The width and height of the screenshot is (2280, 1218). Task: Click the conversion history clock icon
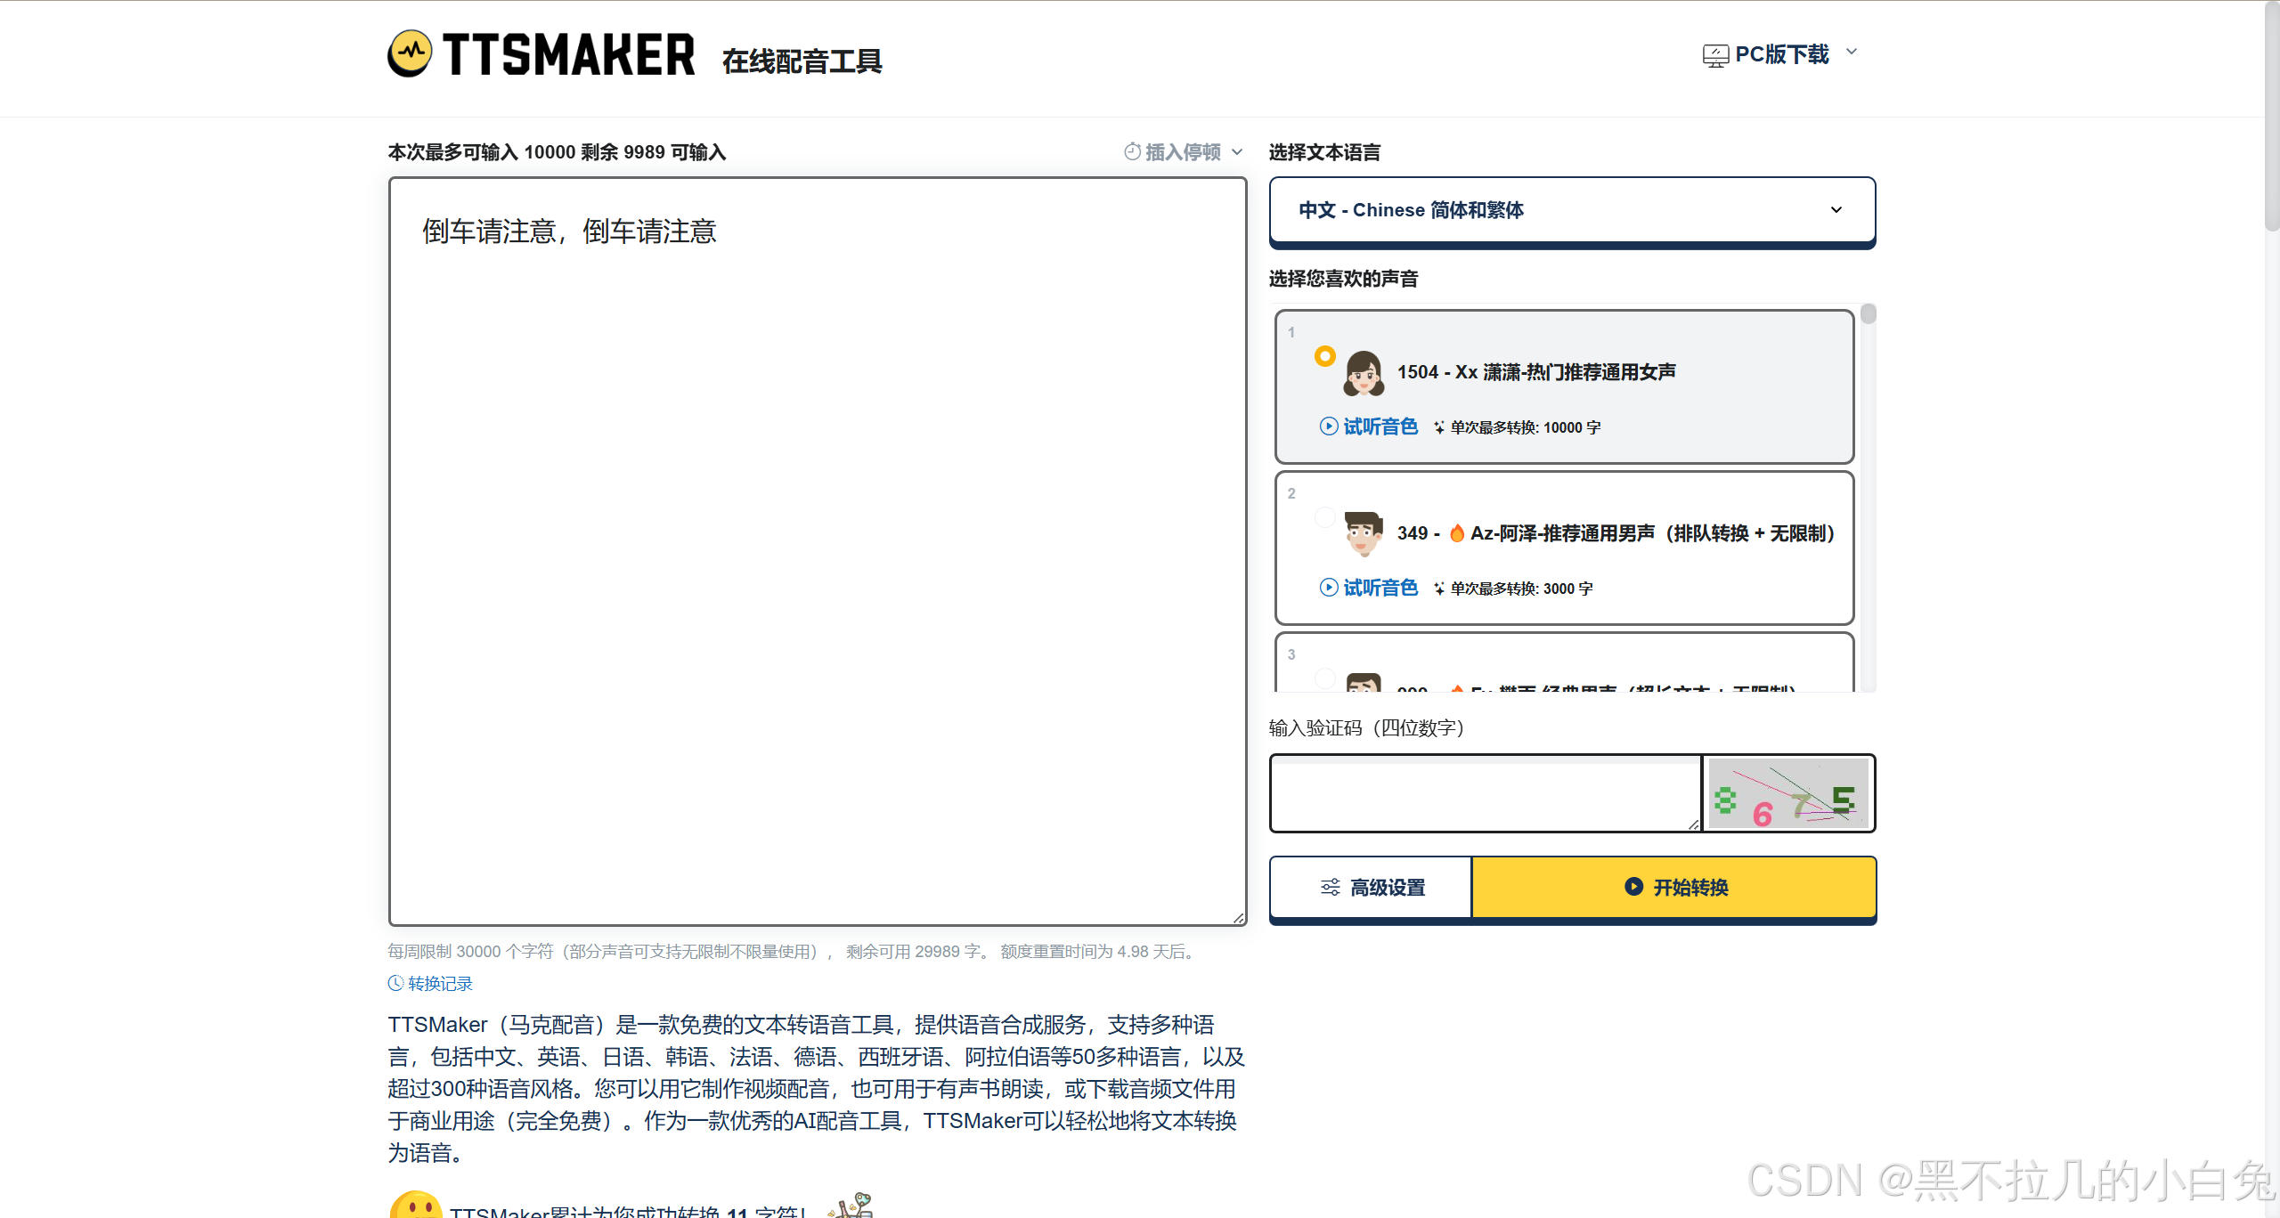[395, 984]
